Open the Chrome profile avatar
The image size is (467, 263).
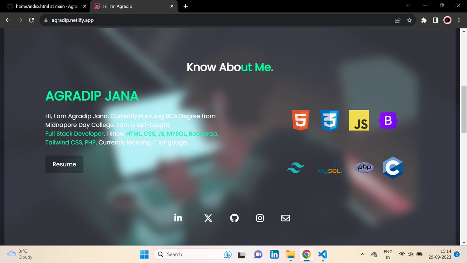click(448, 20)
